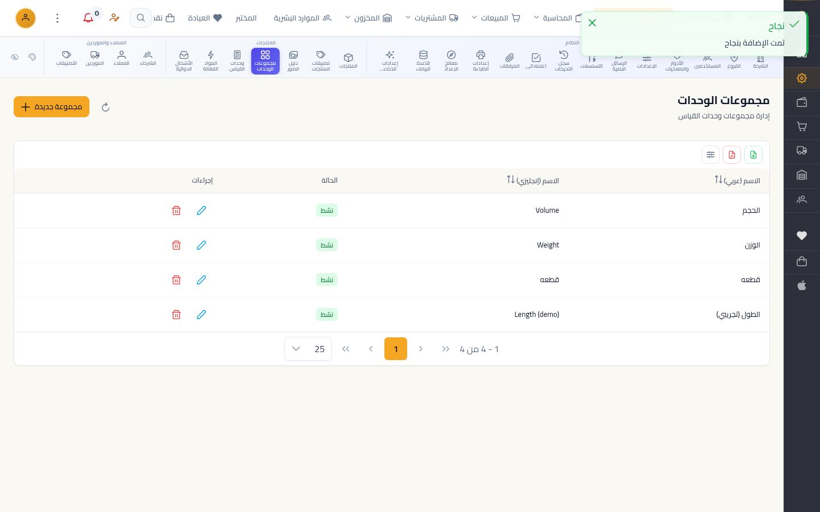820x512 pixels.
Task: Toggle the eye-slash visibility icon in toolbar
Action: 15,57
